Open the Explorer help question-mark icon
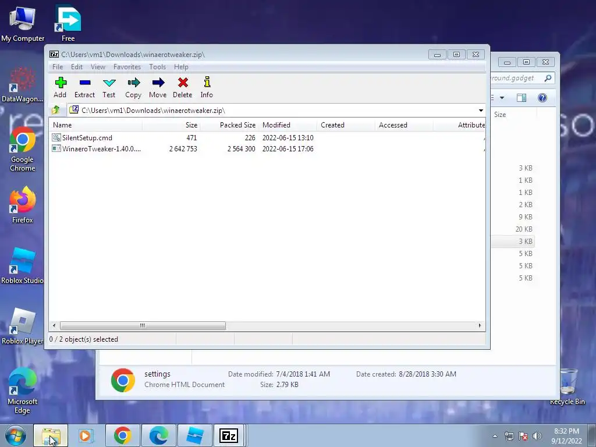596x447 pixels. [x=542, y=98]
